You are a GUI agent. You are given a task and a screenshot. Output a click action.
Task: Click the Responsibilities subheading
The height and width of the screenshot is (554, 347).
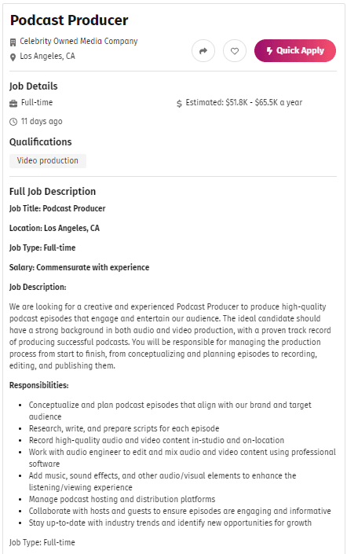pyautogui.click(x=38, y=386)
